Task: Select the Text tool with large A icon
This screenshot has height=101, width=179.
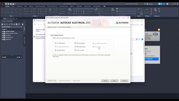Action: tap(50, 11)
